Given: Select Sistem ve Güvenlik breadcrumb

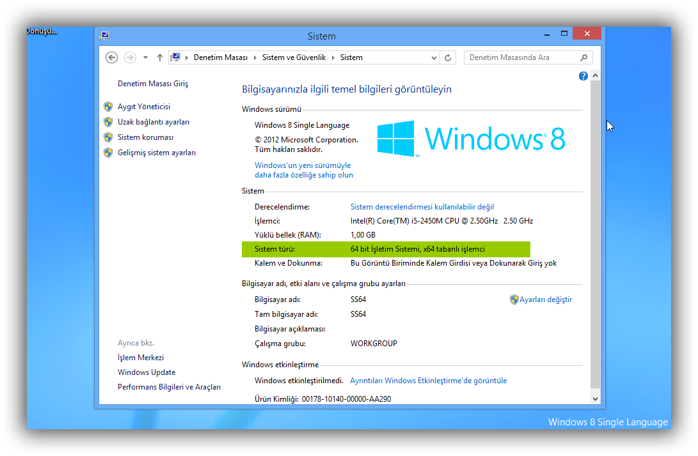Looking at the screenshot, I should coord(294,57).
